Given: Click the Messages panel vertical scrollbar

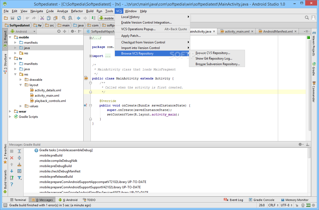Looking at the screenshot, I should click(x=309, y=153).
